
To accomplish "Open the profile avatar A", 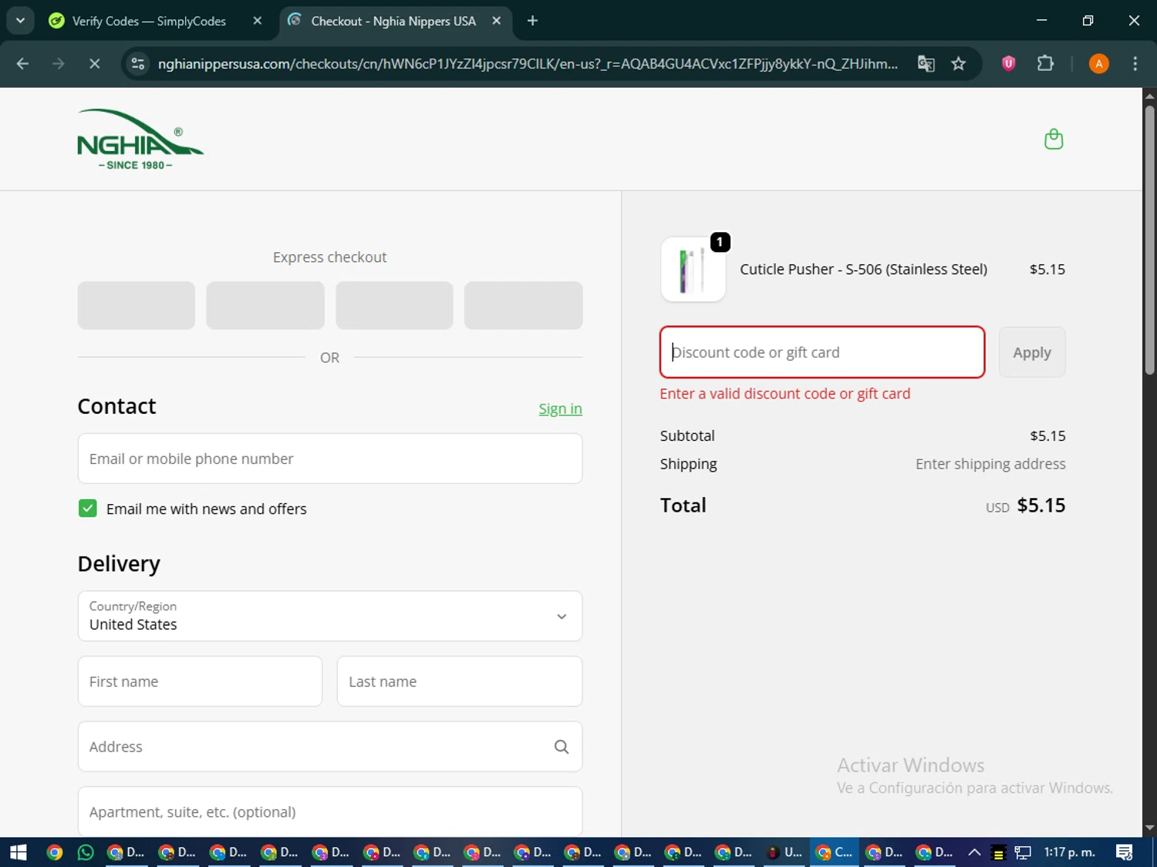I will pos(1099,64).
